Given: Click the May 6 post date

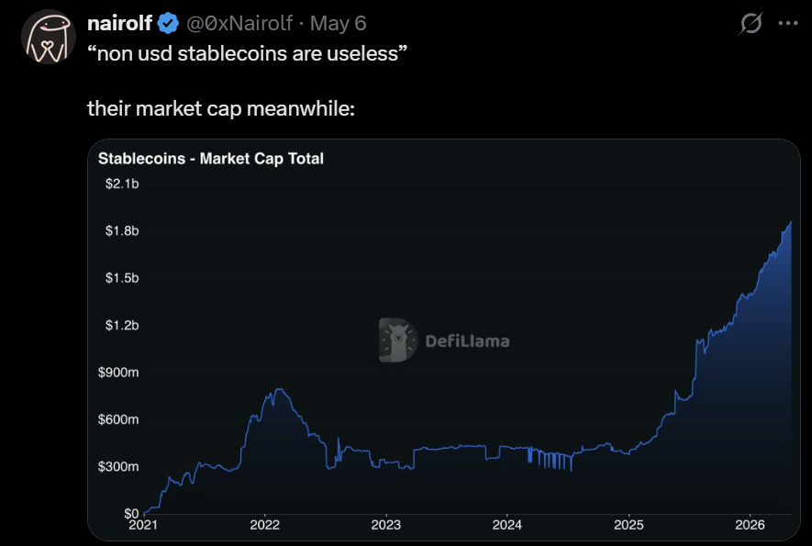Looking at the screenshot, I should point(339,23).
